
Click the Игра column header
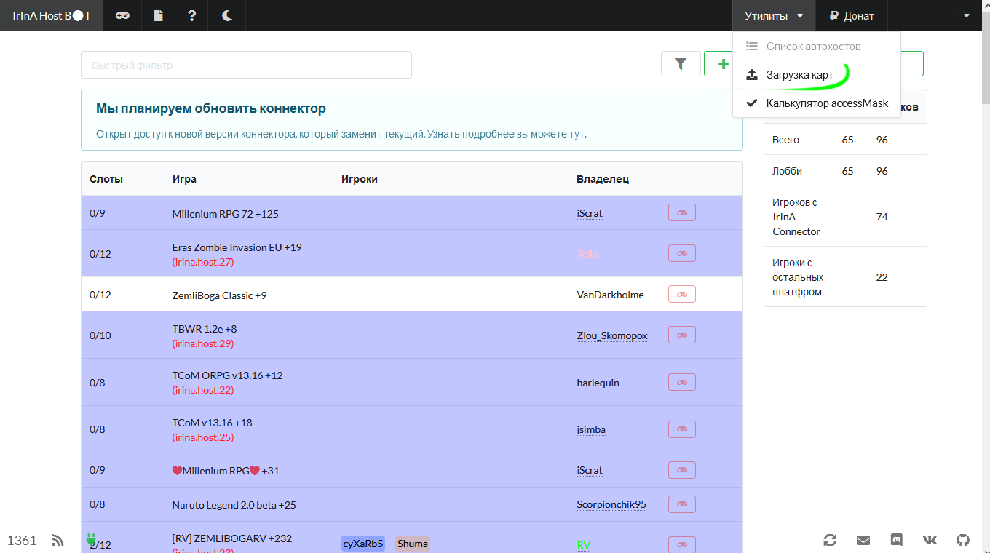[x=184, y=179]
